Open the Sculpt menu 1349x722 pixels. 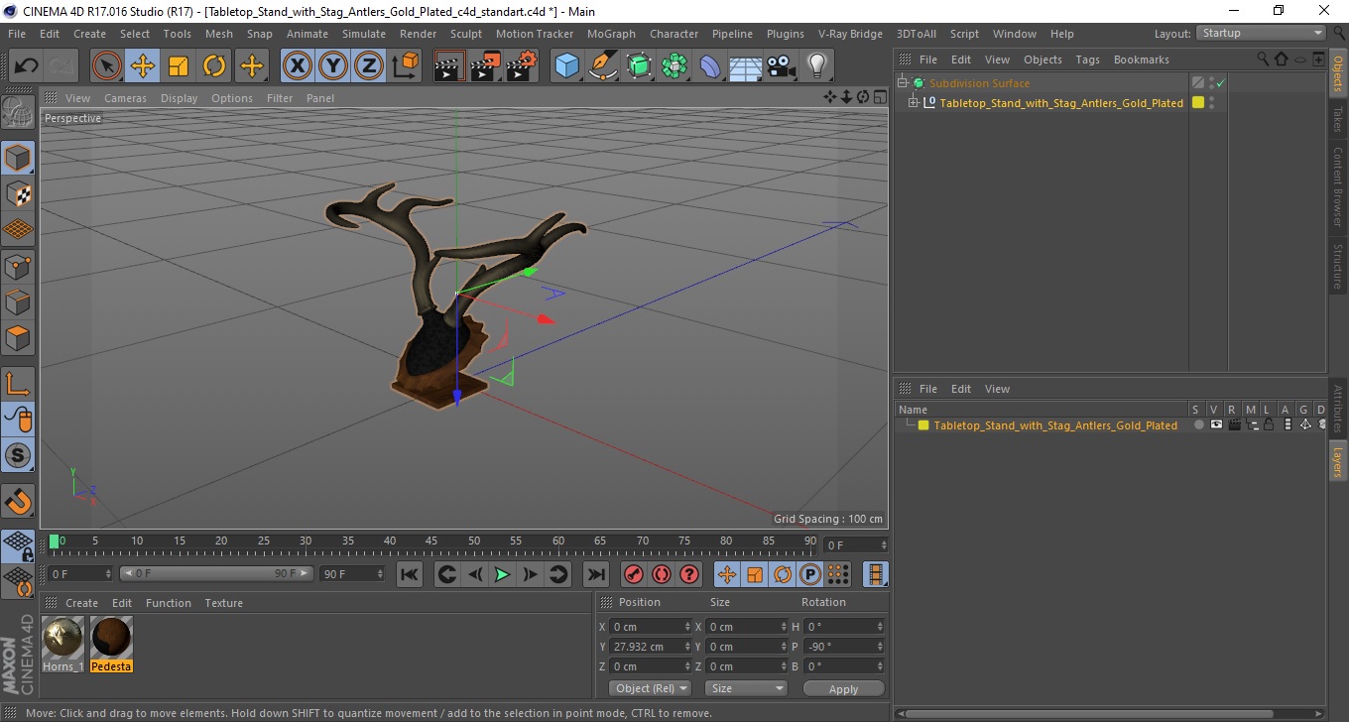click(466, 34)
